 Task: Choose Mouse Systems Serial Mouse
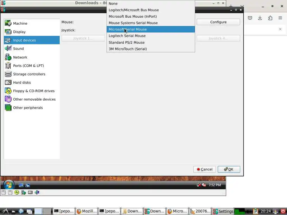pos(151,23)
